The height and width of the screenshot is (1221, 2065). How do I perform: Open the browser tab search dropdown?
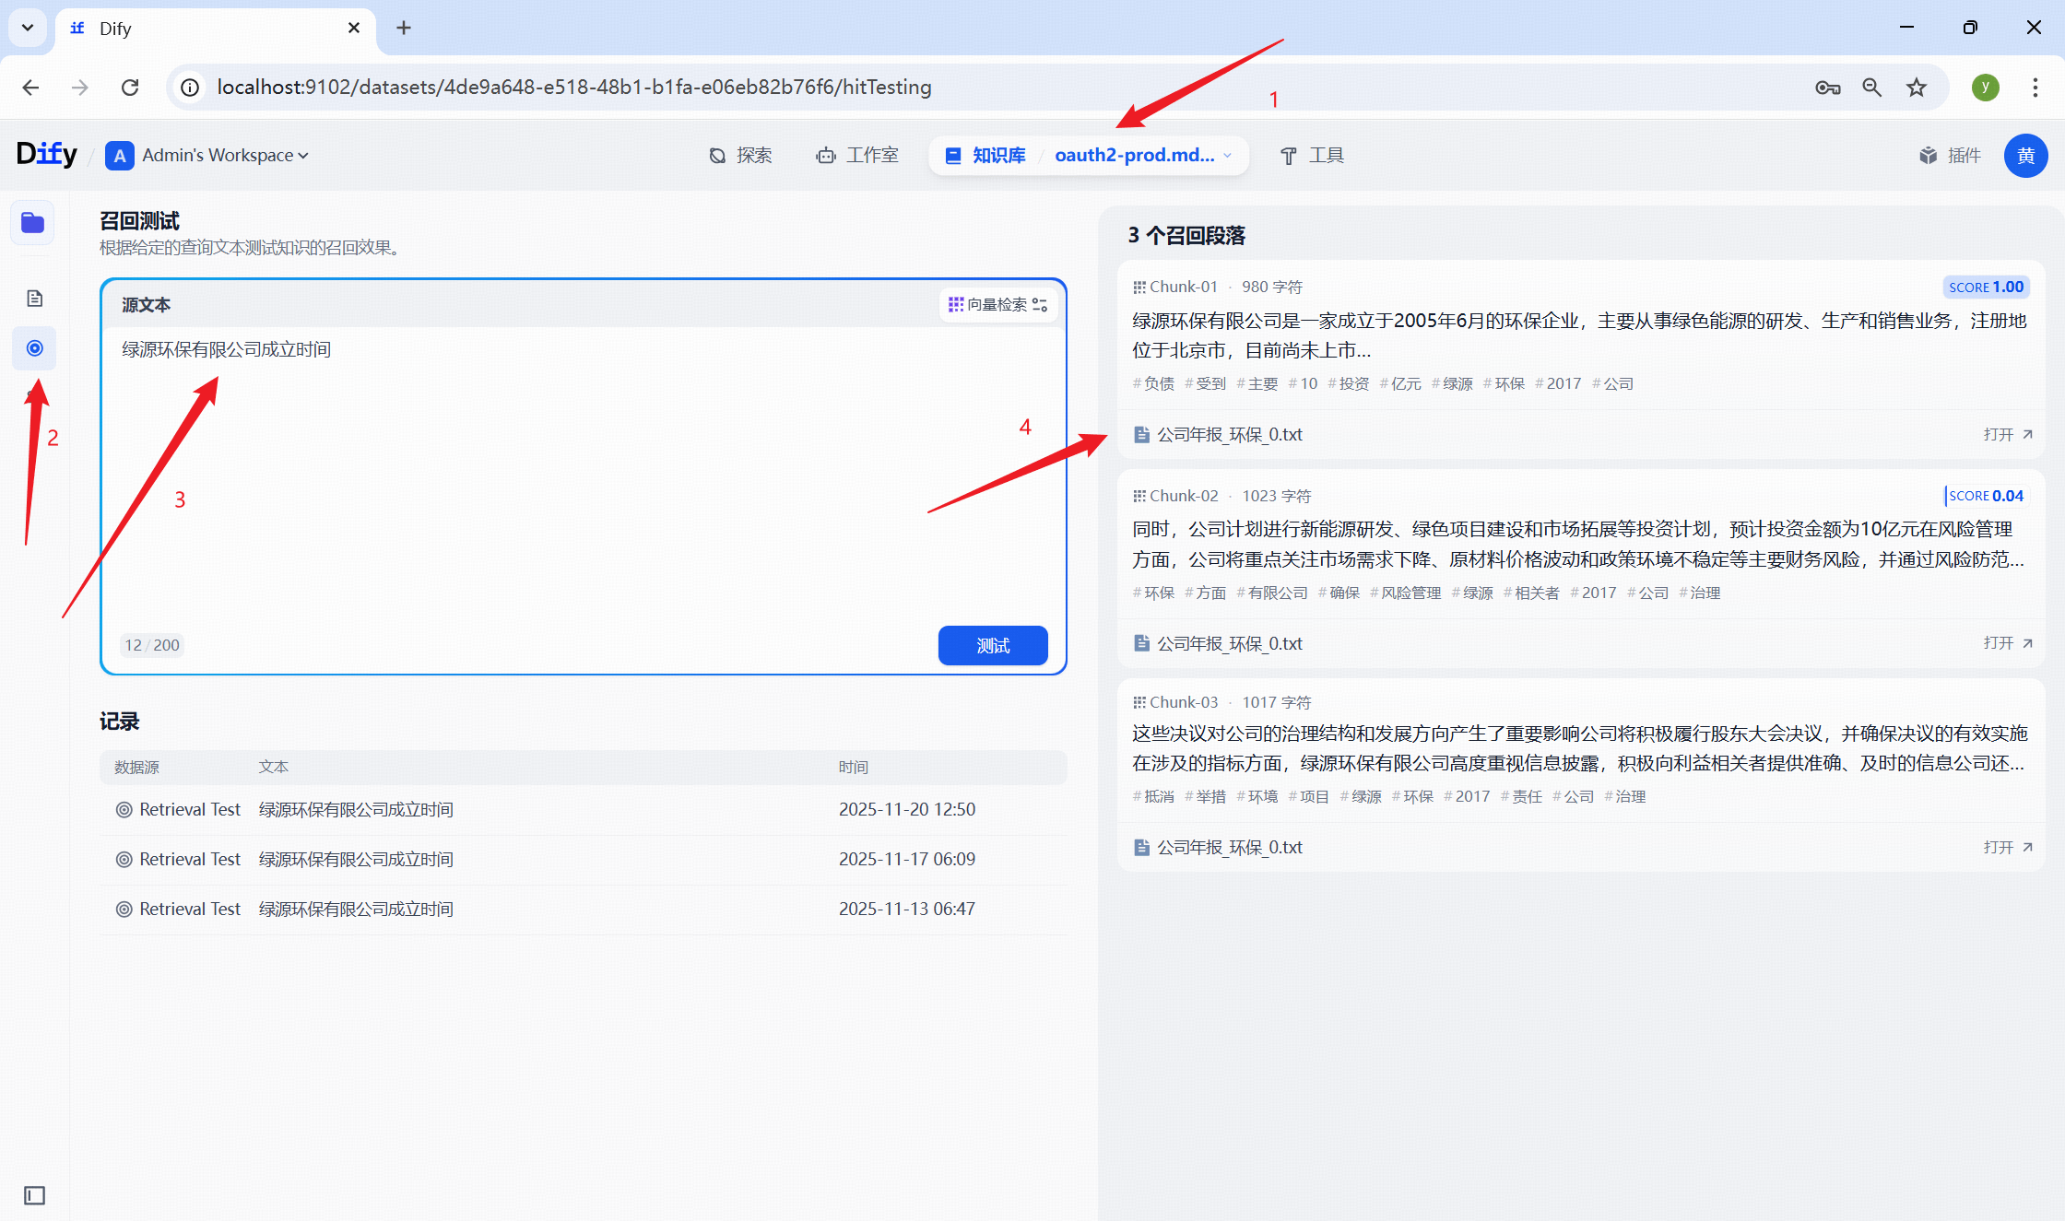coord(27,28)
